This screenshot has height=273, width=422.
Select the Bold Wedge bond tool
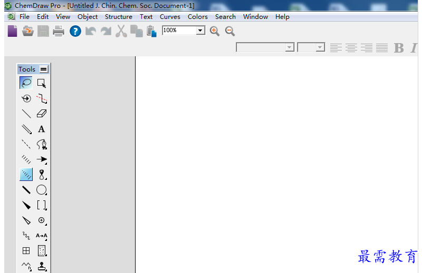[26, 205]
